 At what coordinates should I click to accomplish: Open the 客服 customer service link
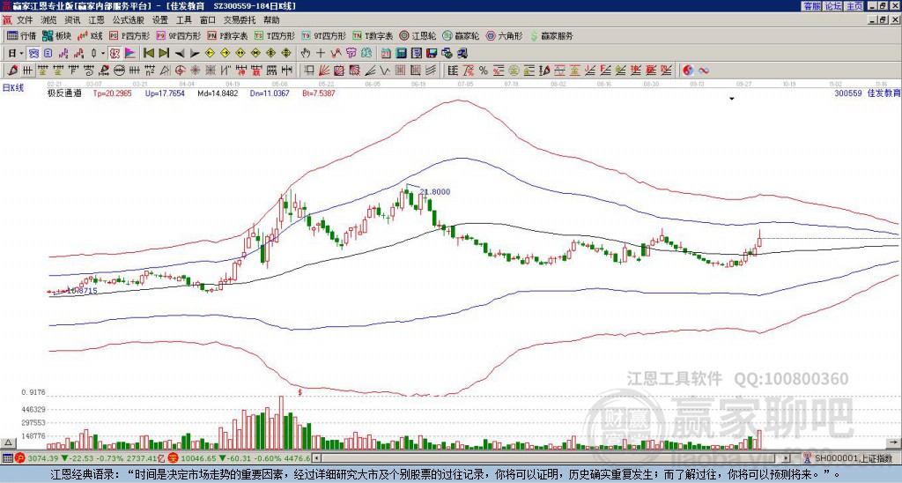pyautogui.click(x=811, y=6)
